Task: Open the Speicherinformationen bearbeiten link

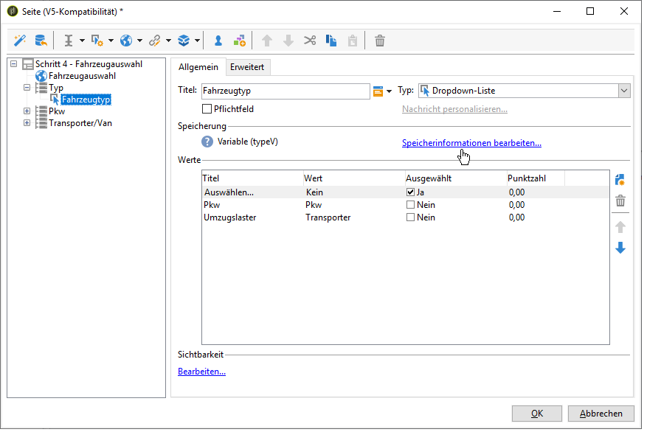Action: (471, 143)
